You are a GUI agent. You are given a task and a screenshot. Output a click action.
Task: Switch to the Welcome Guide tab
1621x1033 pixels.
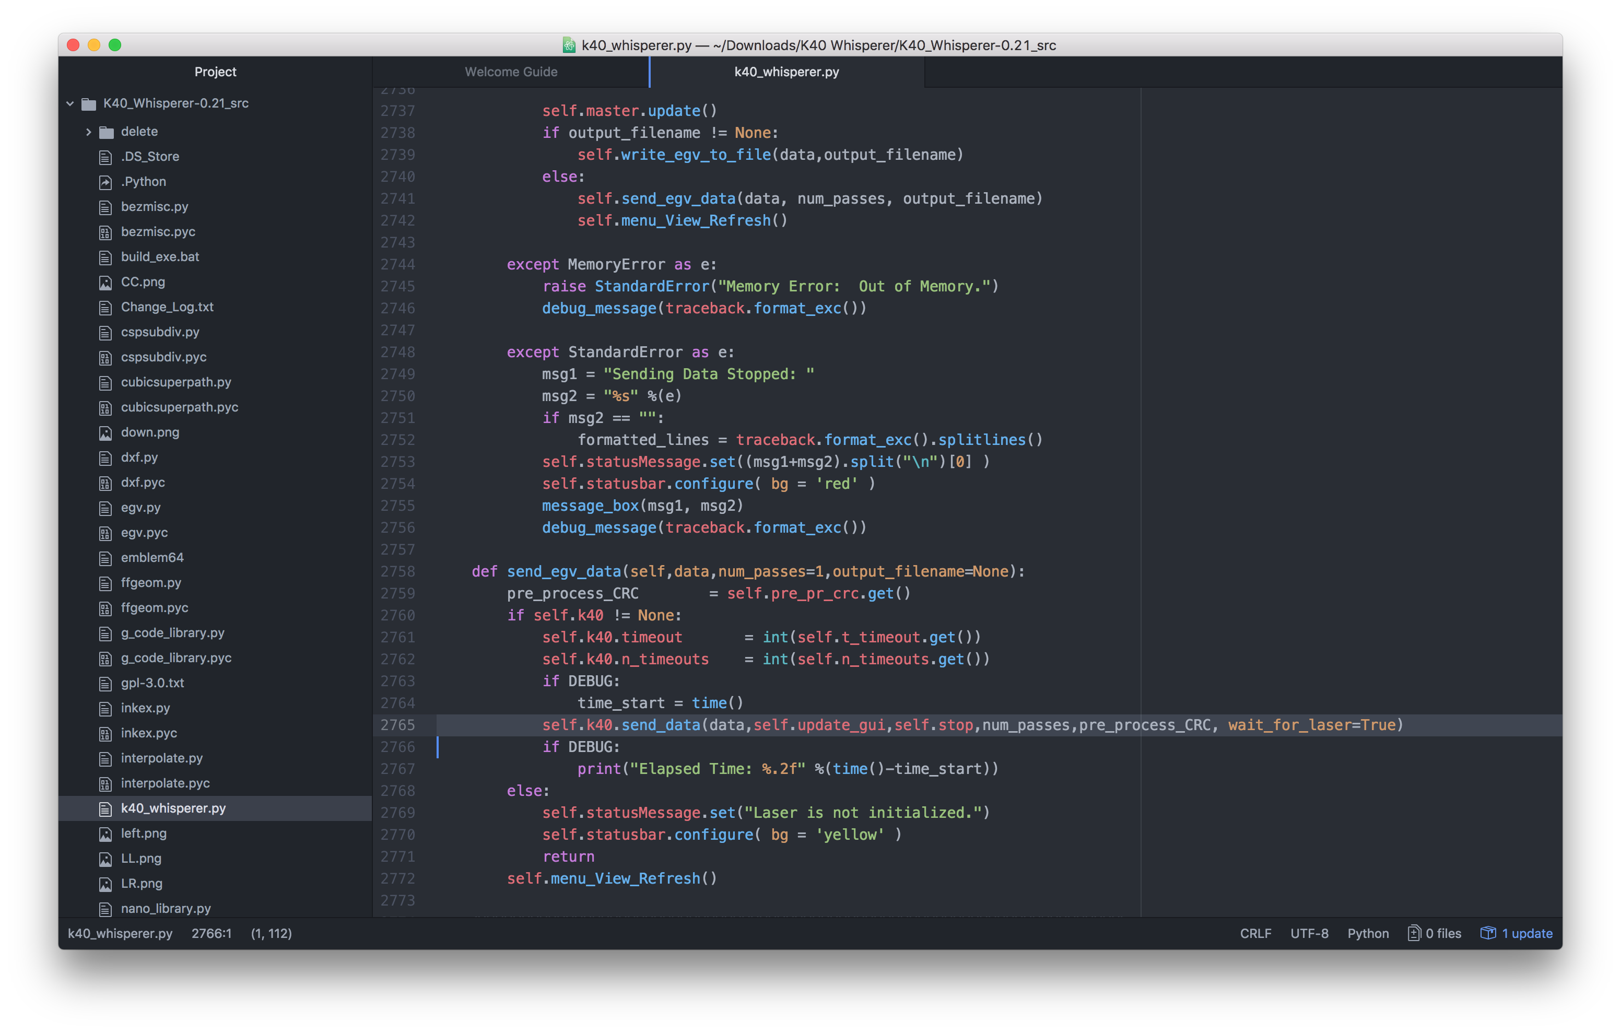[x=511, y=72]
